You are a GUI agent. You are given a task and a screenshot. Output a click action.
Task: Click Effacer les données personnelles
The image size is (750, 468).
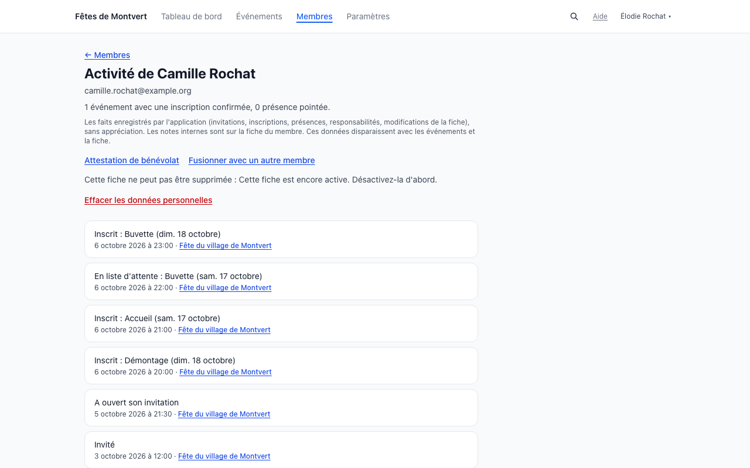tap(148, 200)
